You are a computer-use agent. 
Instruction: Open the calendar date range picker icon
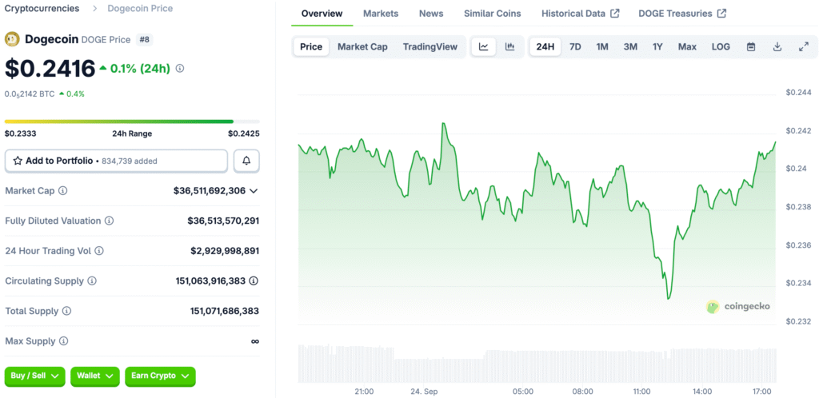pos(751,47)
